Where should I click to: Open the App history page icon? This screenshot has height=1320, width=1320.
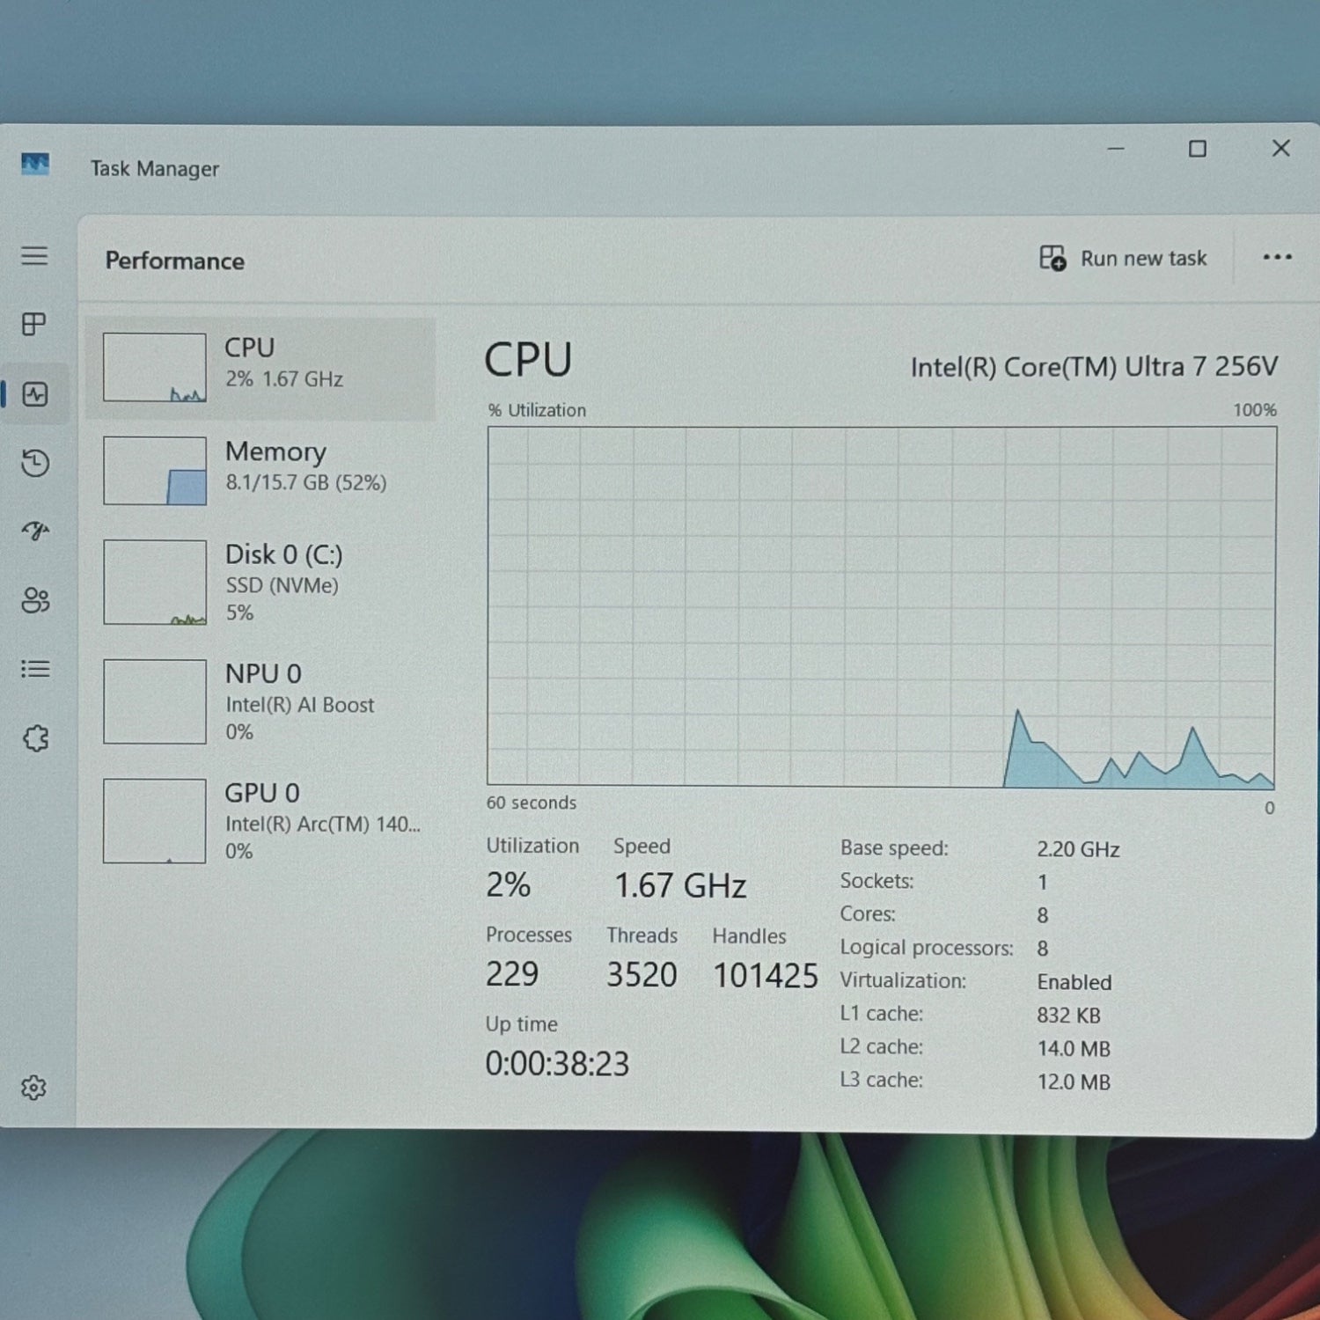(x=35, y=463)
